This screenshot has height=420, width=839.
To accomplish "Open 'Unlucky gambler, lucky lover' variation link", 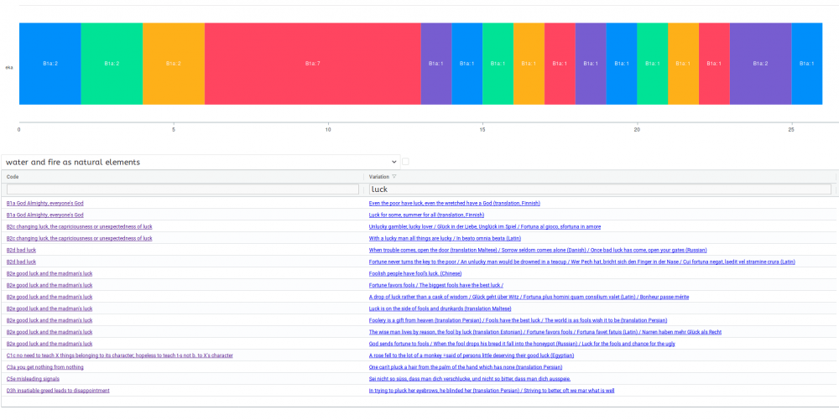I will tap(485, 226).
